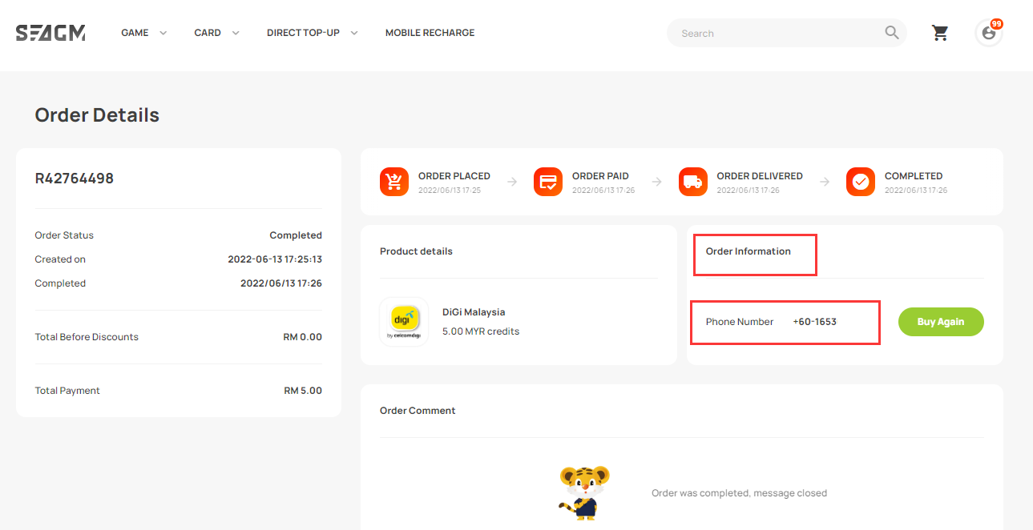Expand the GAME dropdown menu
The width and height of the screenshot is (1033, 530).
click(143, 33)
